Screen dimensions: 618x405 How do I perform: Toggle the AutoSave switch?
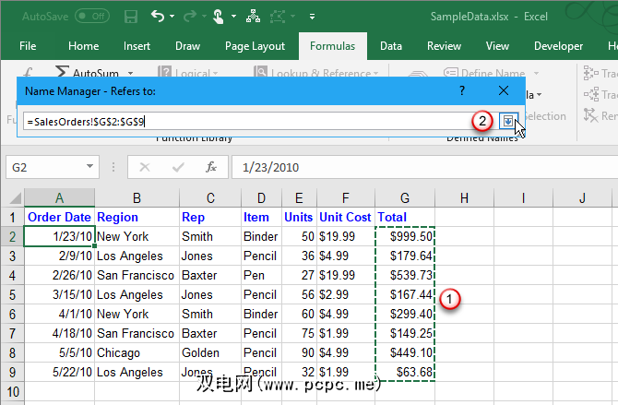click(91, 17)
